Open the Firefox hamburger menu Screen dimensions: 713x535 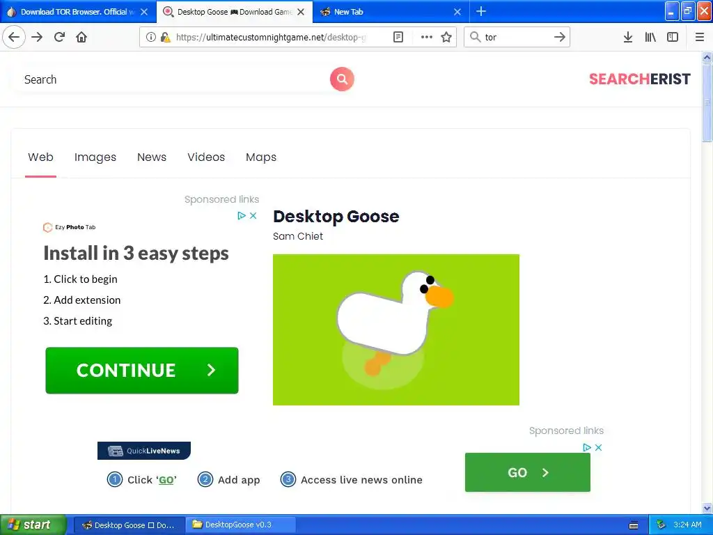(x=699, y=37)
